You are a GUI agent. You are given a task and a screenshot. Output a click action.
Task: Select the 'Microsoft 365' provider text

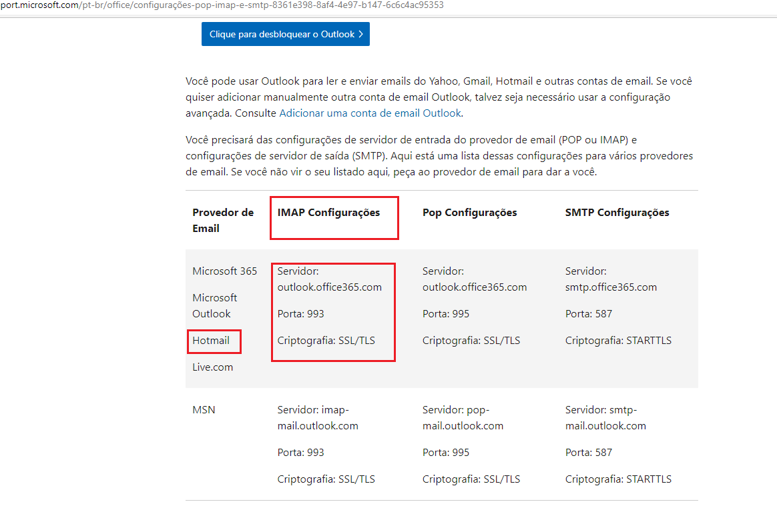224,271
